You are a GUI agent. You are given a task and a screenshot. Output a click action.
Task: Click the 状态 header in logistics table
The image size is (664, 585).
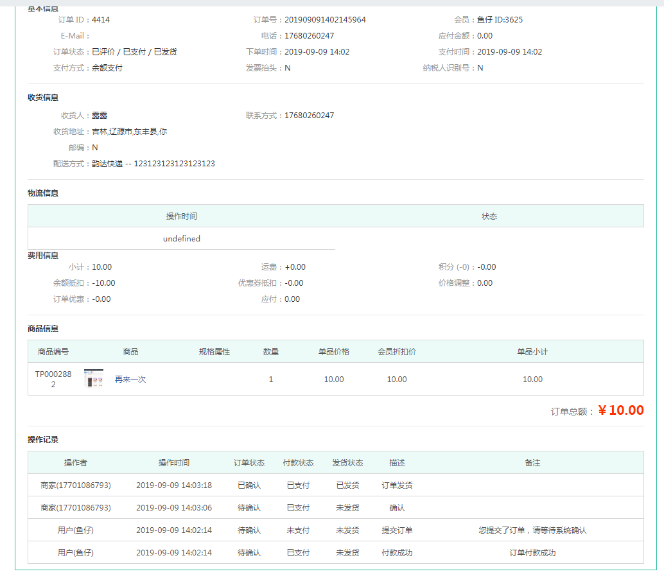(x=489, y=216)
